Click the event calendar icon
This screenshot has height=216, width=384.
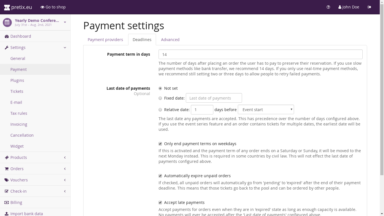pos(7,22)
